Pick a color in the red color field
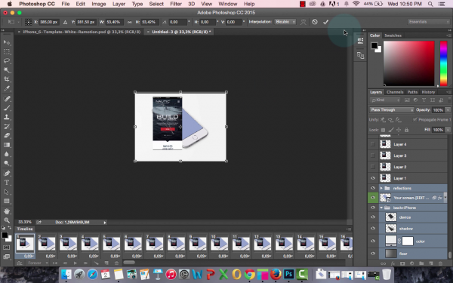 [x=408, y=63]
